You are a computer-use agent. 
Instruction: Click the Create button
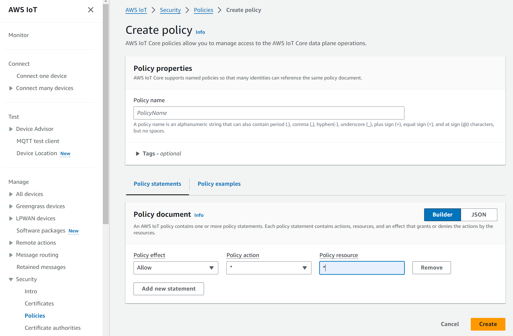pos(488,324)
